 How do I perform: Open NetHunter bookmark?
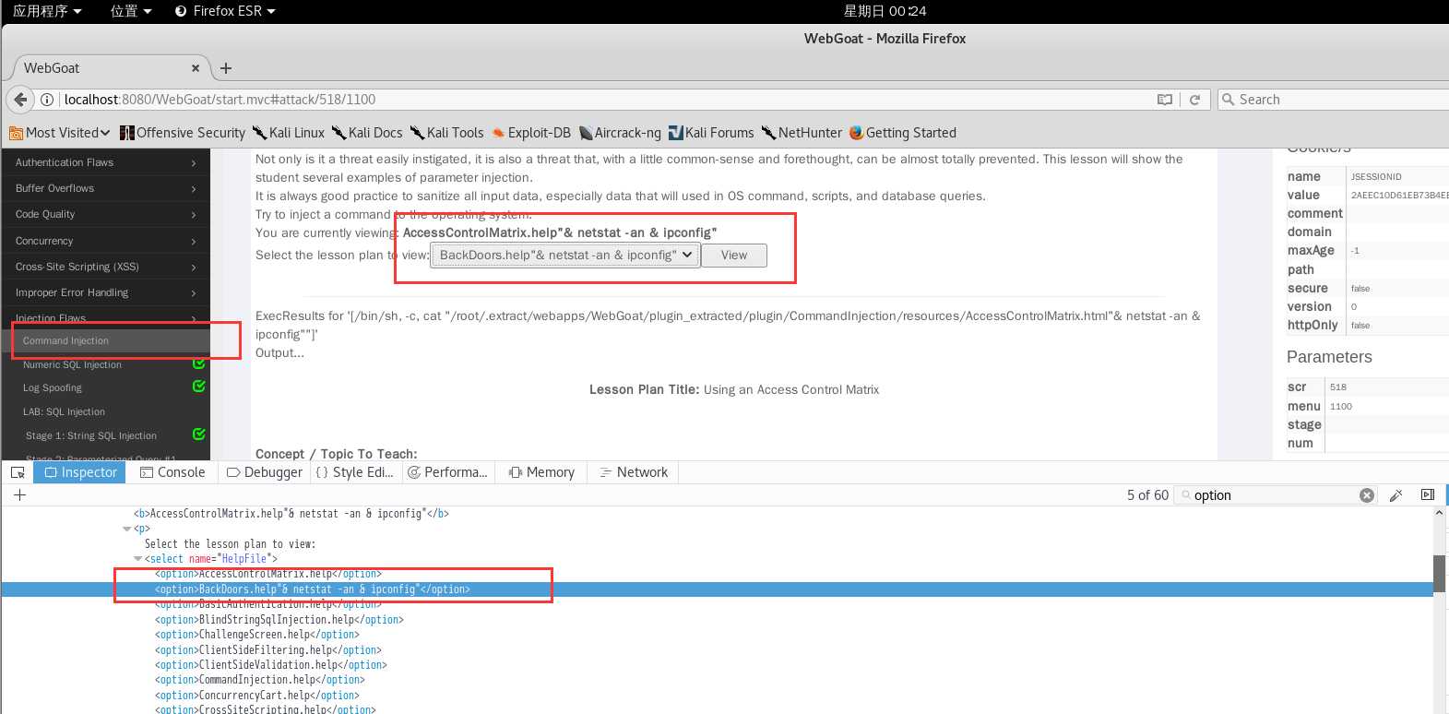pyautogui.click(x=802, y=133)
